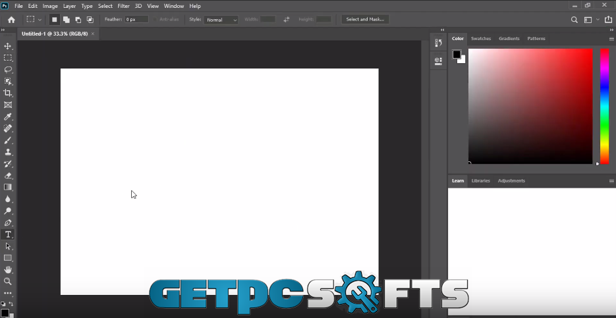Click the Select and Mask button
This screenshot has height=318, width=616.
click(x=365, y=19)
